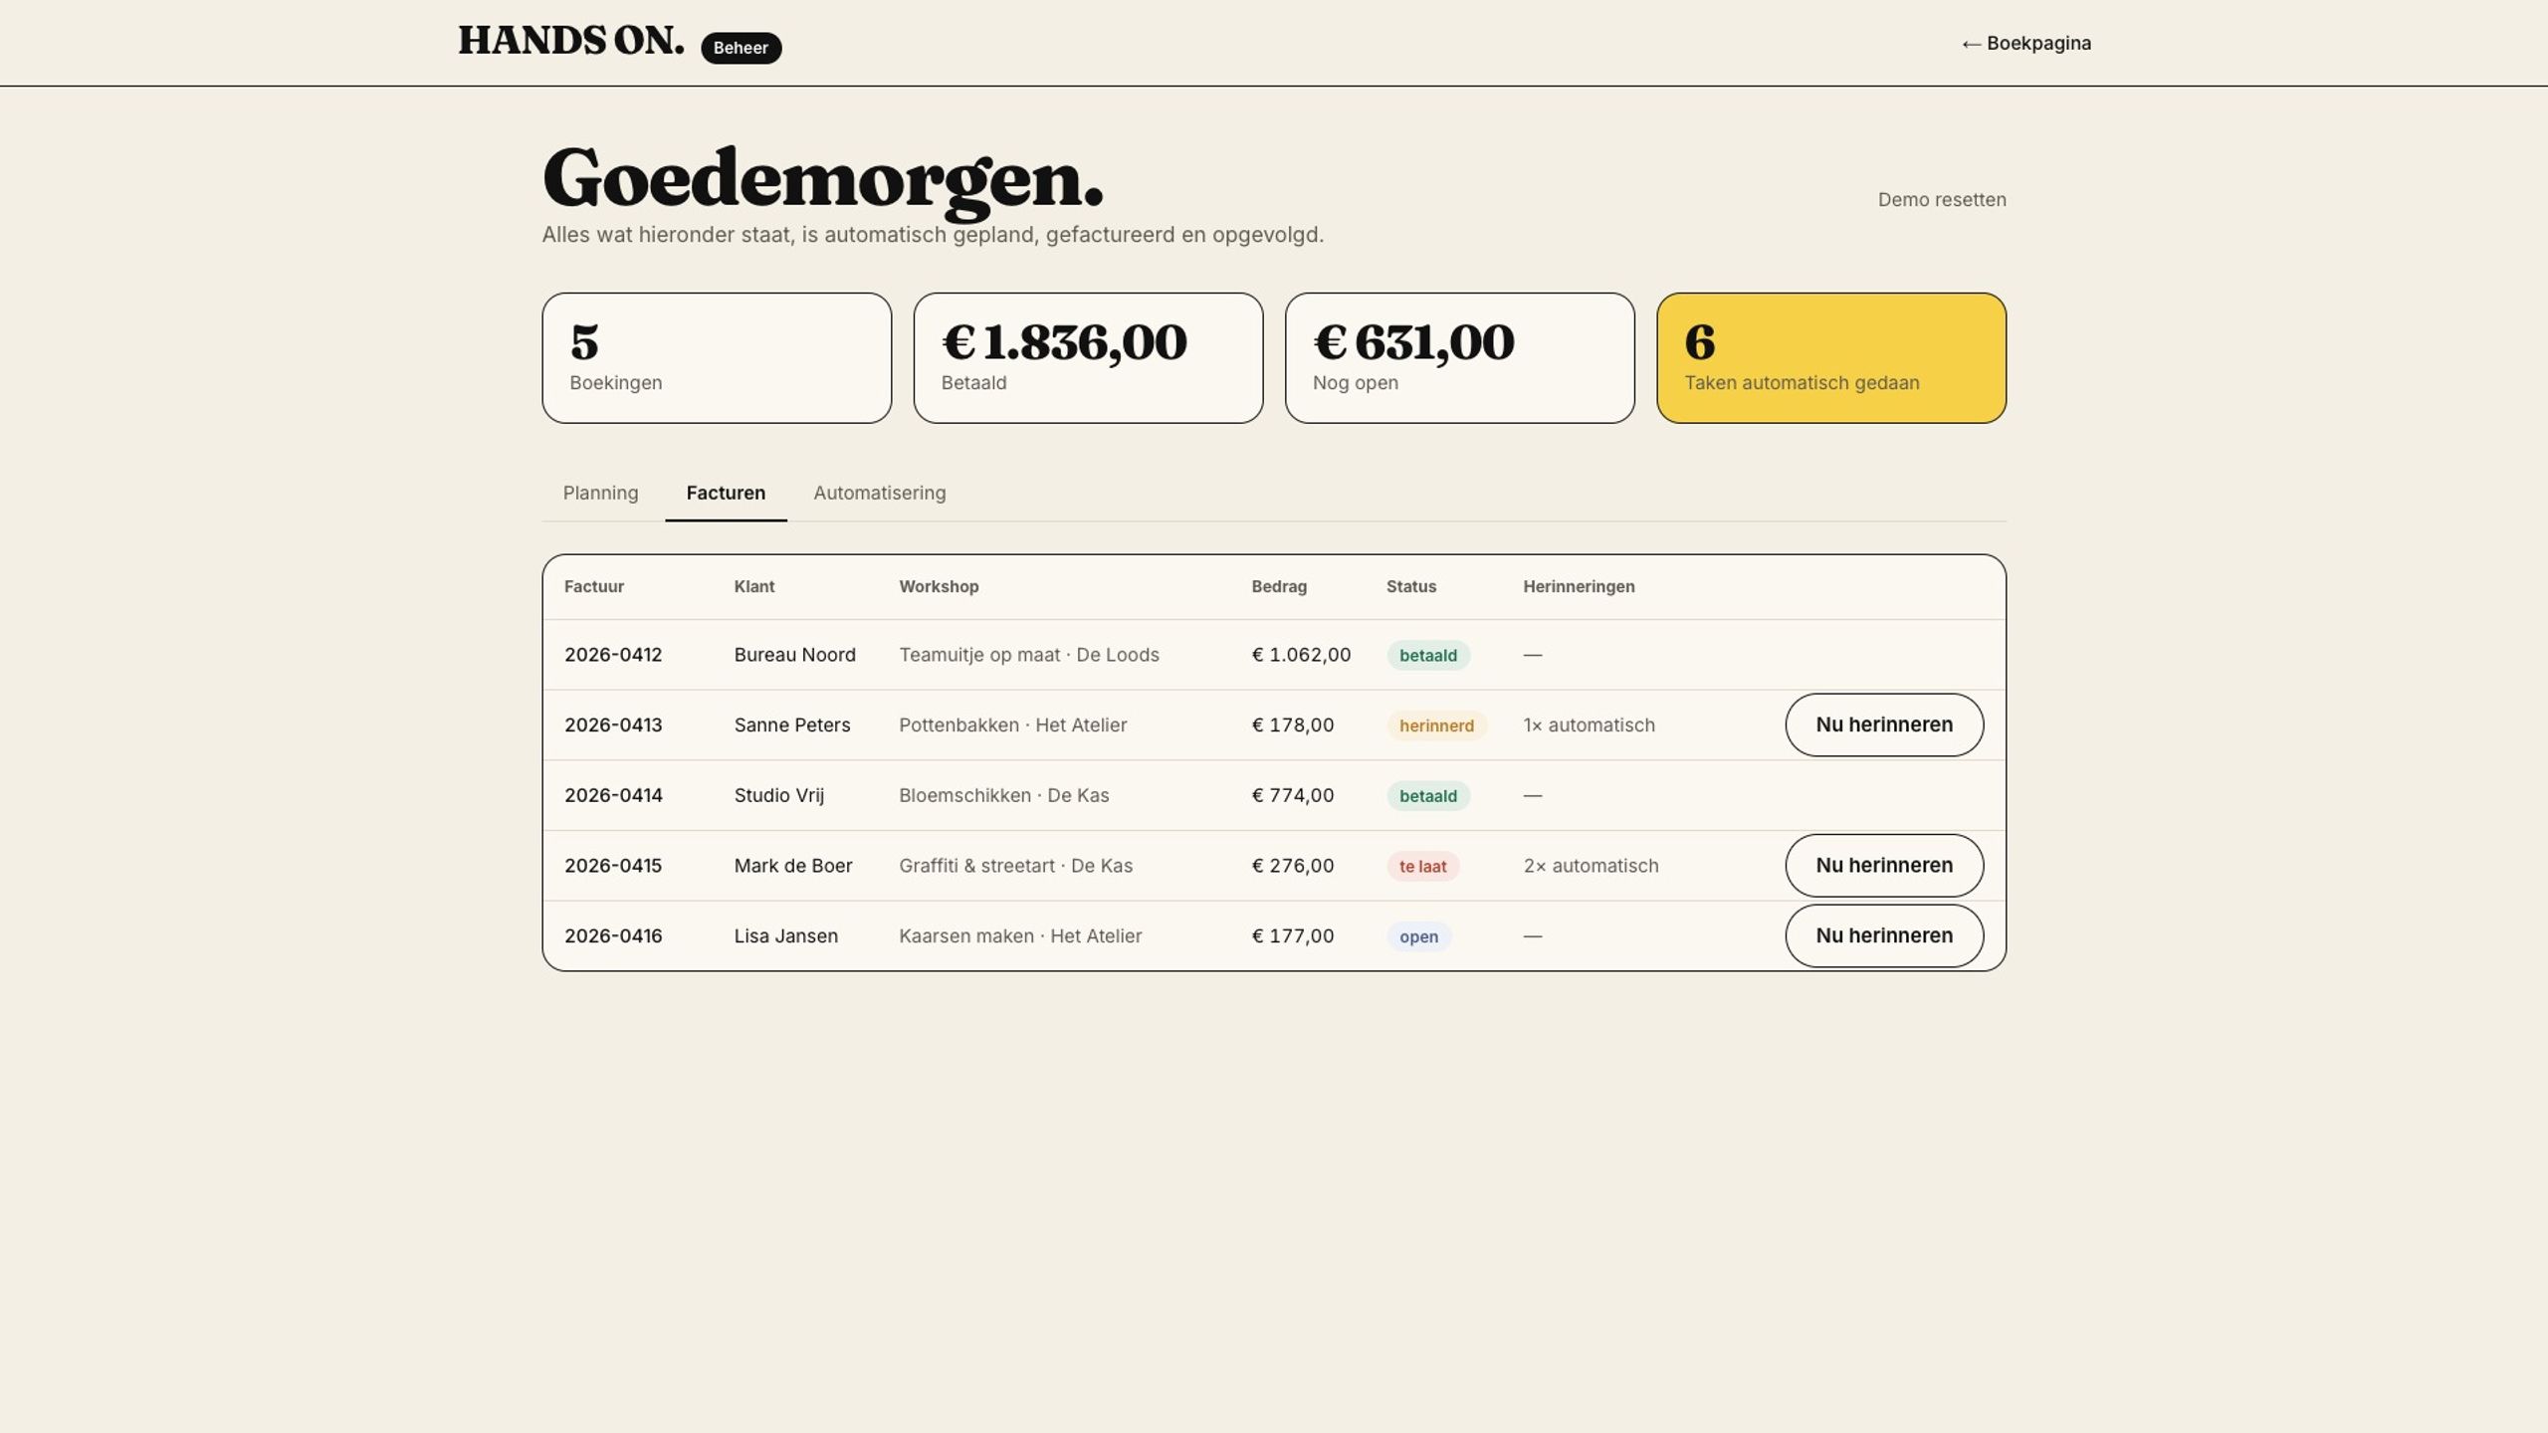Screen dimensions: 2548x1433
Task: Click Nu herinneren for Lisa Jansen
Action: 1884,935
